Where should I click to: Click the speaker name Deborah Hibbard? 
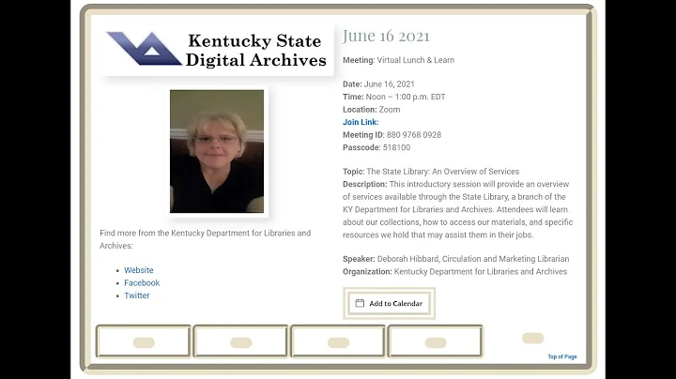click(x=407, y=259)
